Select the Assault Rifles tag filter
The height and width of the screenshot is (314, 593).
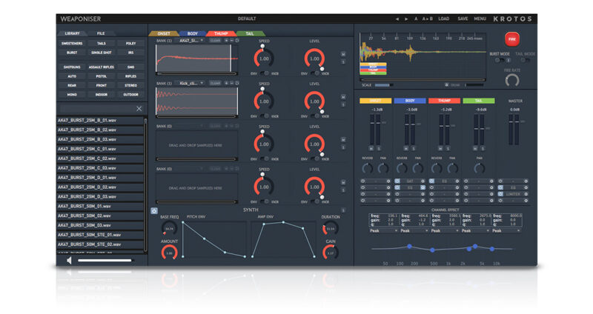pos(102,67)
